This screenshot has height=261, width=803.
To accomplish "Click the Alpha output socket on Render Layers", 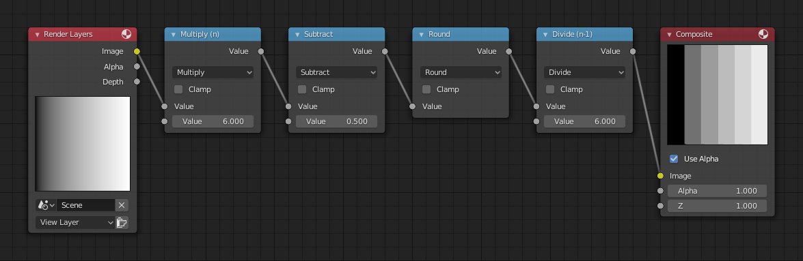I will pyautogui.click(x=137, y=66).
